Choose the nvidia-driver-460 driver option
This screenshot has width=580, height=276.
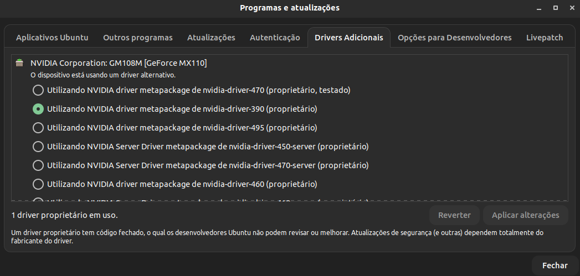pos(38,184)
